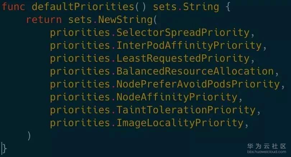Click the priorities prefix before ImageLocalityPriority
Screen dimensions: 291x157
(80, 123)
